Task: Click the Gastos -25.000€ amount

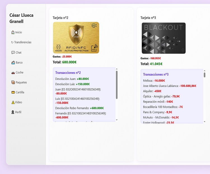Action: [x=67, y=56]
